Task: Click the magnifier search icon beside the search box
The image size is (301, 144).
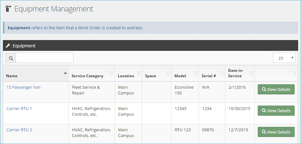Action: click(x=11, y=58)
